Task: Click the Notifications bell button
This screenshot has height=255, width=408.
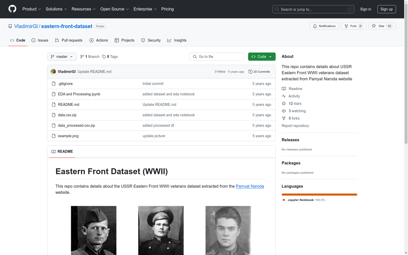Action: [324, 26]
